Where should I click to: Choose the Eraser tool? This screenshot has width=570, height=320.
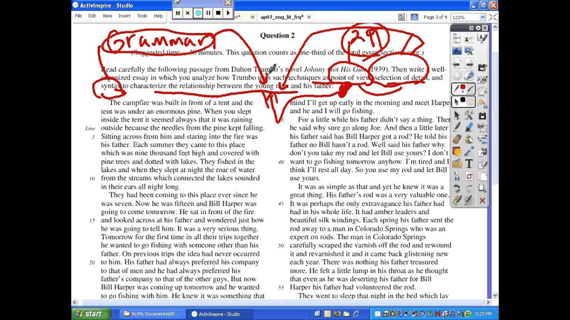[x=456, y=139]
